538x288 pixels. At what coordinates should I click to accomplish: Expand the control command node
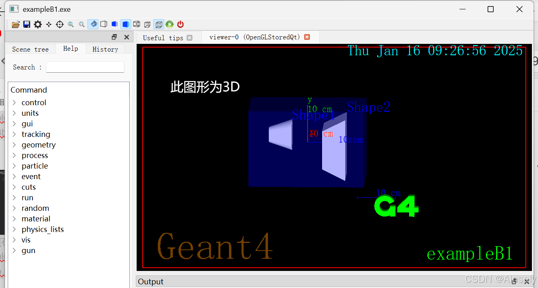point(14,102)
